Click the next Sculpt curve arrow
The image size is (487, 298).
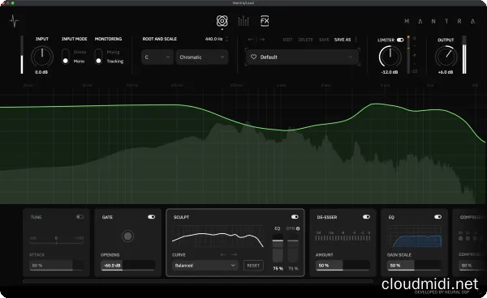coord(235,254)
